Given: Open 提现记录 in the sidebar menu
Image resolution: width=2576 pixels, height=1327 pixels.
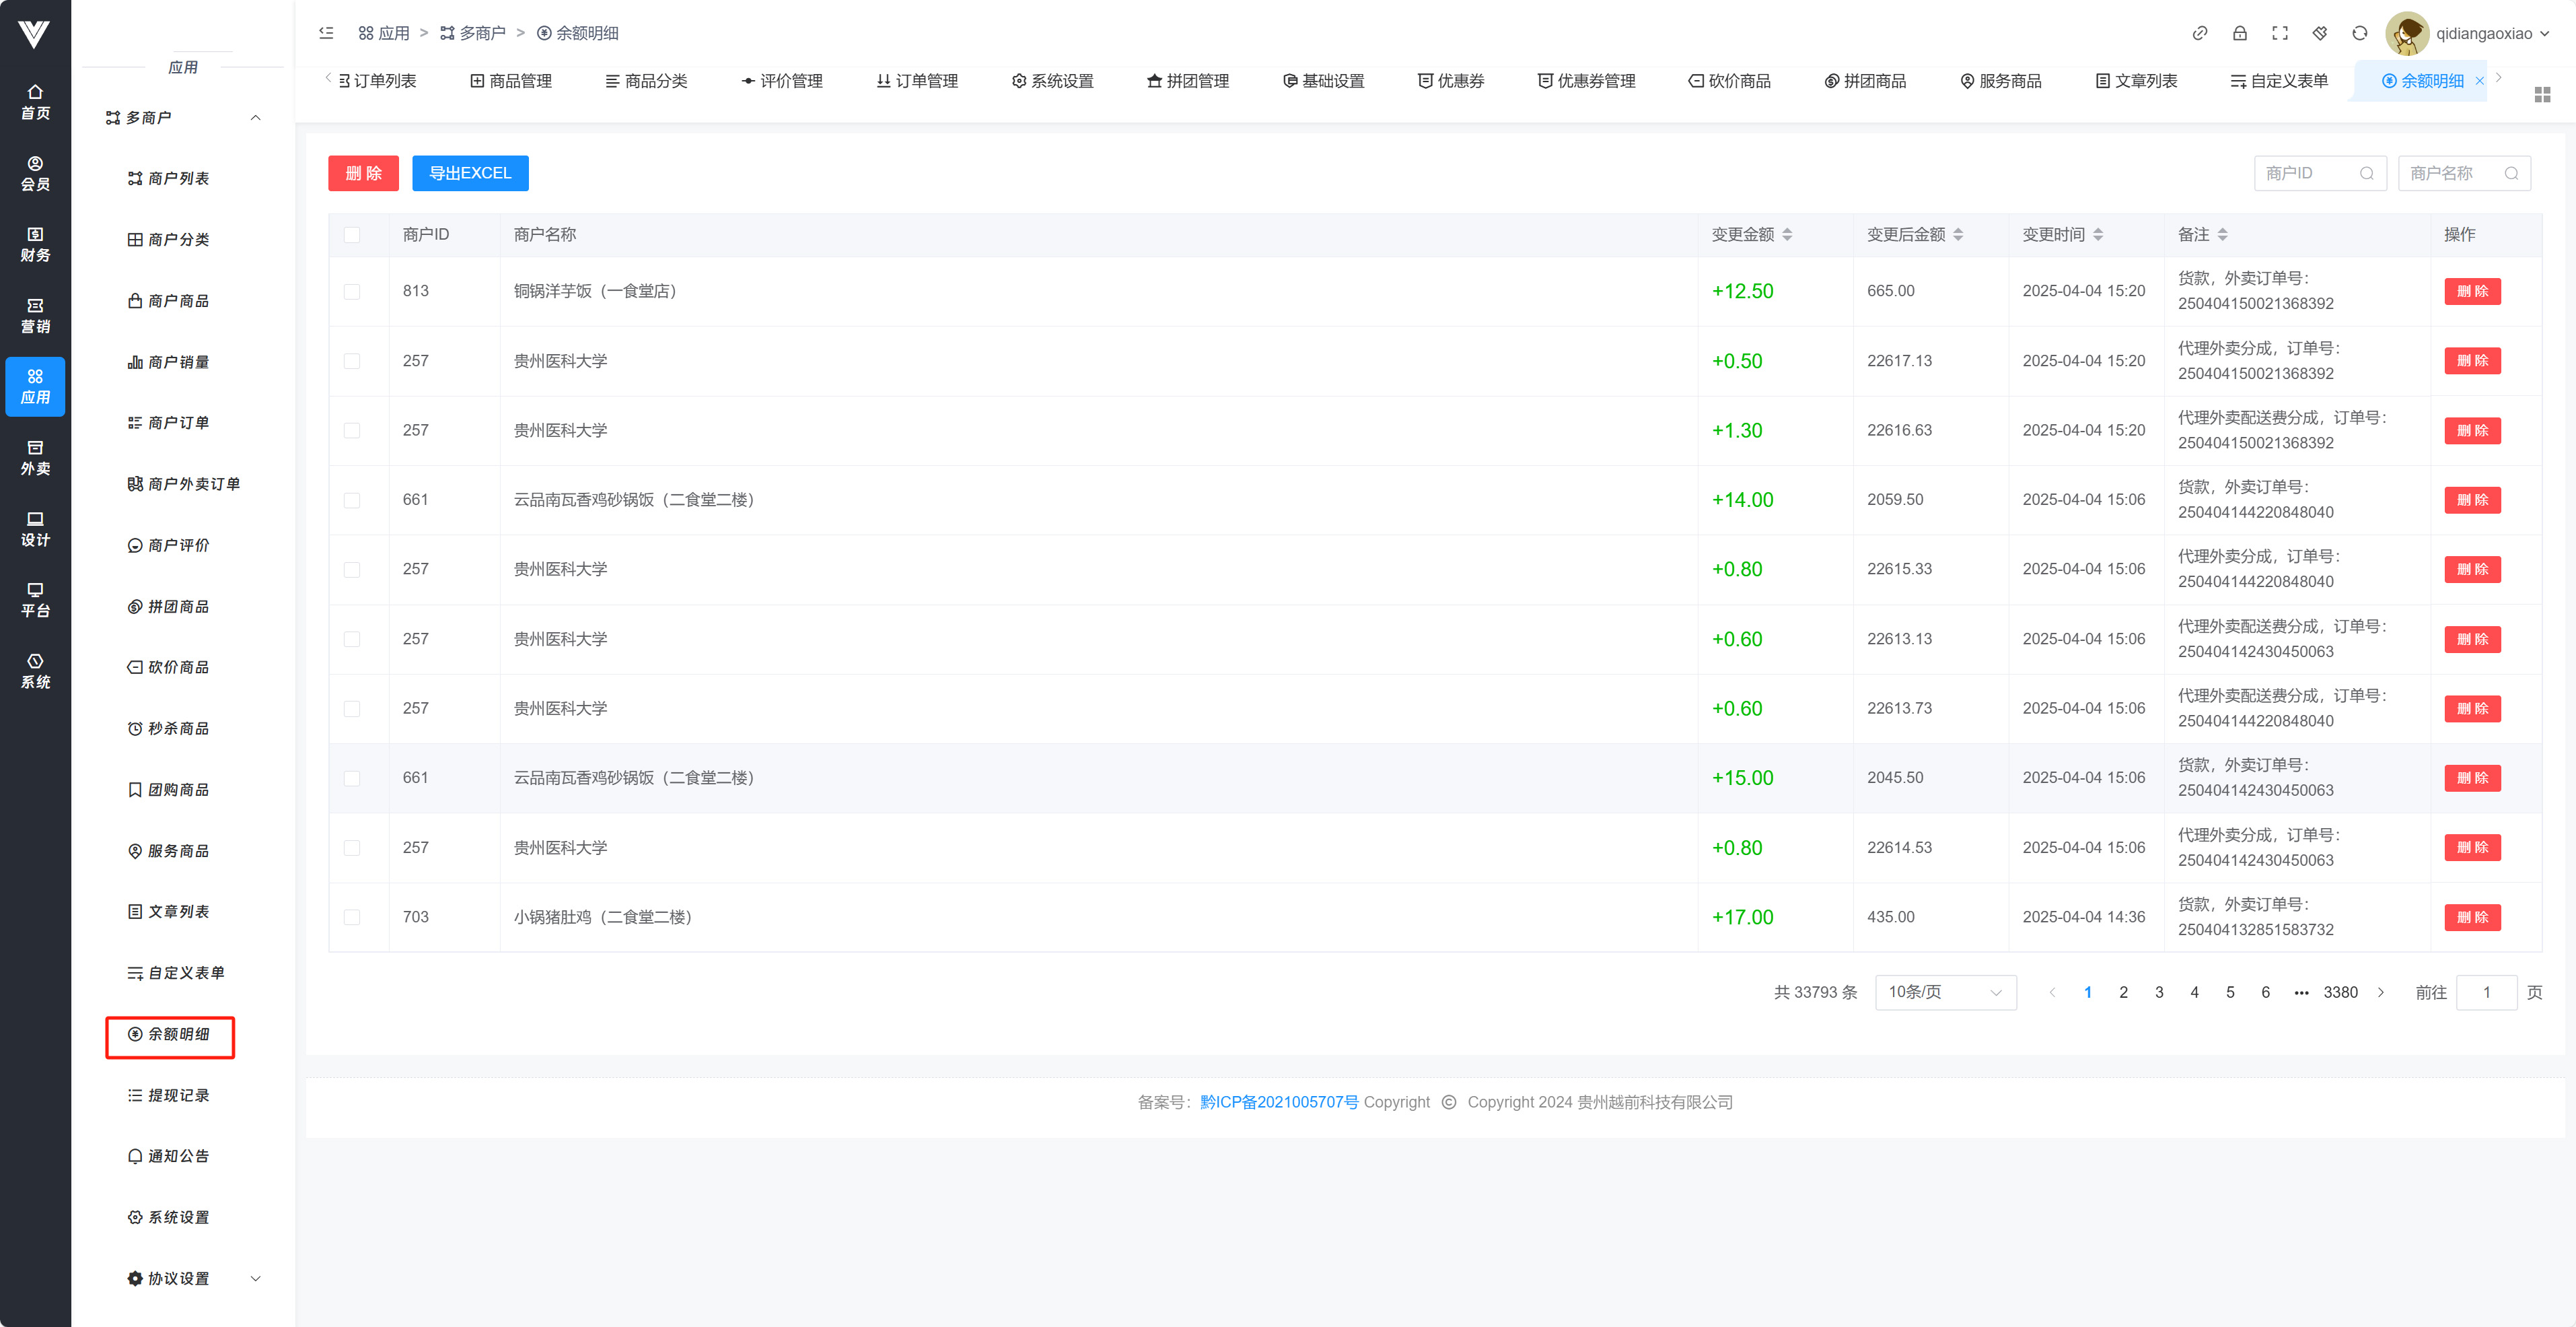Looking at the screenshot, I should point(178,1095).
